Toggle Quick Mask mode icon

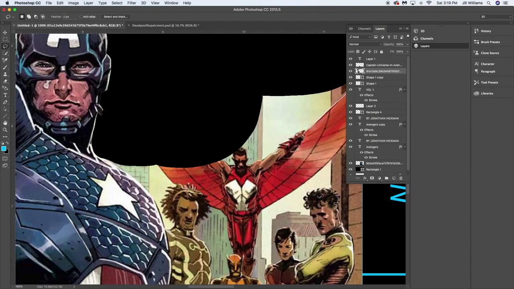coord(5,159)
